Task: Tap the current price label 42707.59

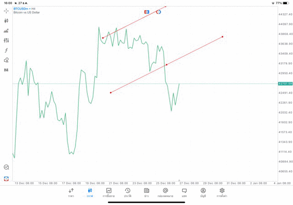Action: (285, 83)
